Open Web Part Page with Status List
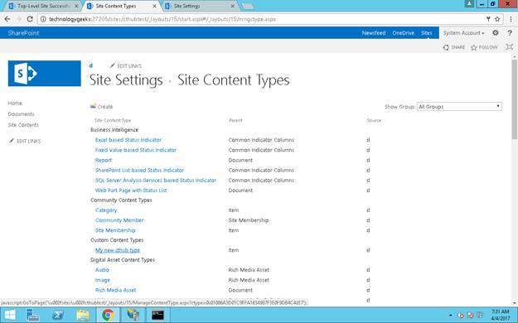 click(131, 190)
